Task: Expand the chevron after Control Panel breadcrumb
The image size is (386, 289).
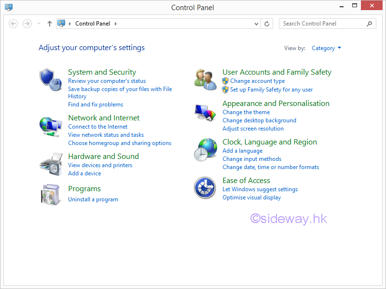Action: click(116, 24)
